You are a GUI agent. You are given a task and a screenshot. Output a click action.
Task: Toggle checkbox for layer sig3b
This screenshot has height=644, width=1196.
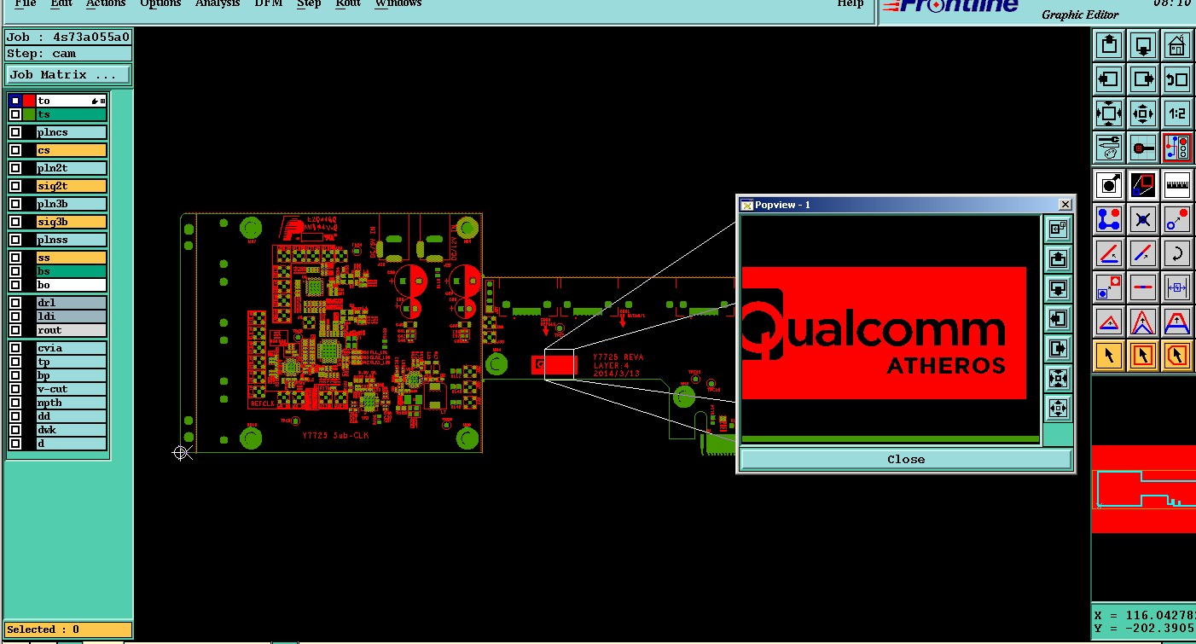(x=15, y=222)
